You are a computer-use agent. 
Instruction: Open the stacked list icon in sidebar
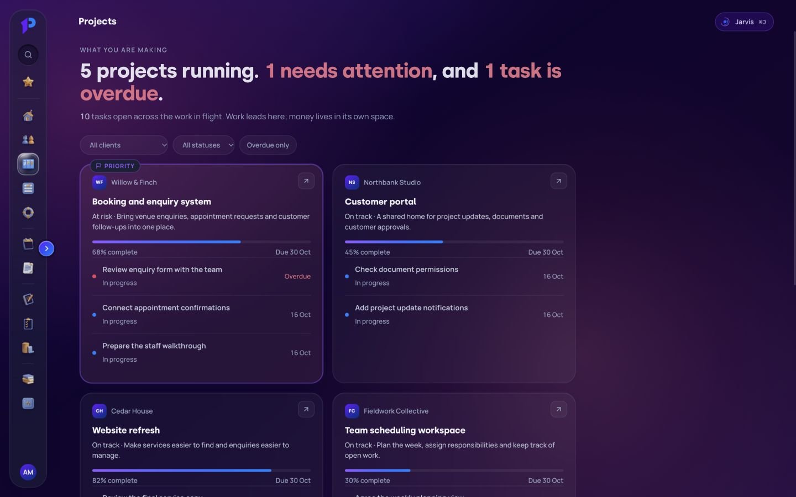click(28, 188)
